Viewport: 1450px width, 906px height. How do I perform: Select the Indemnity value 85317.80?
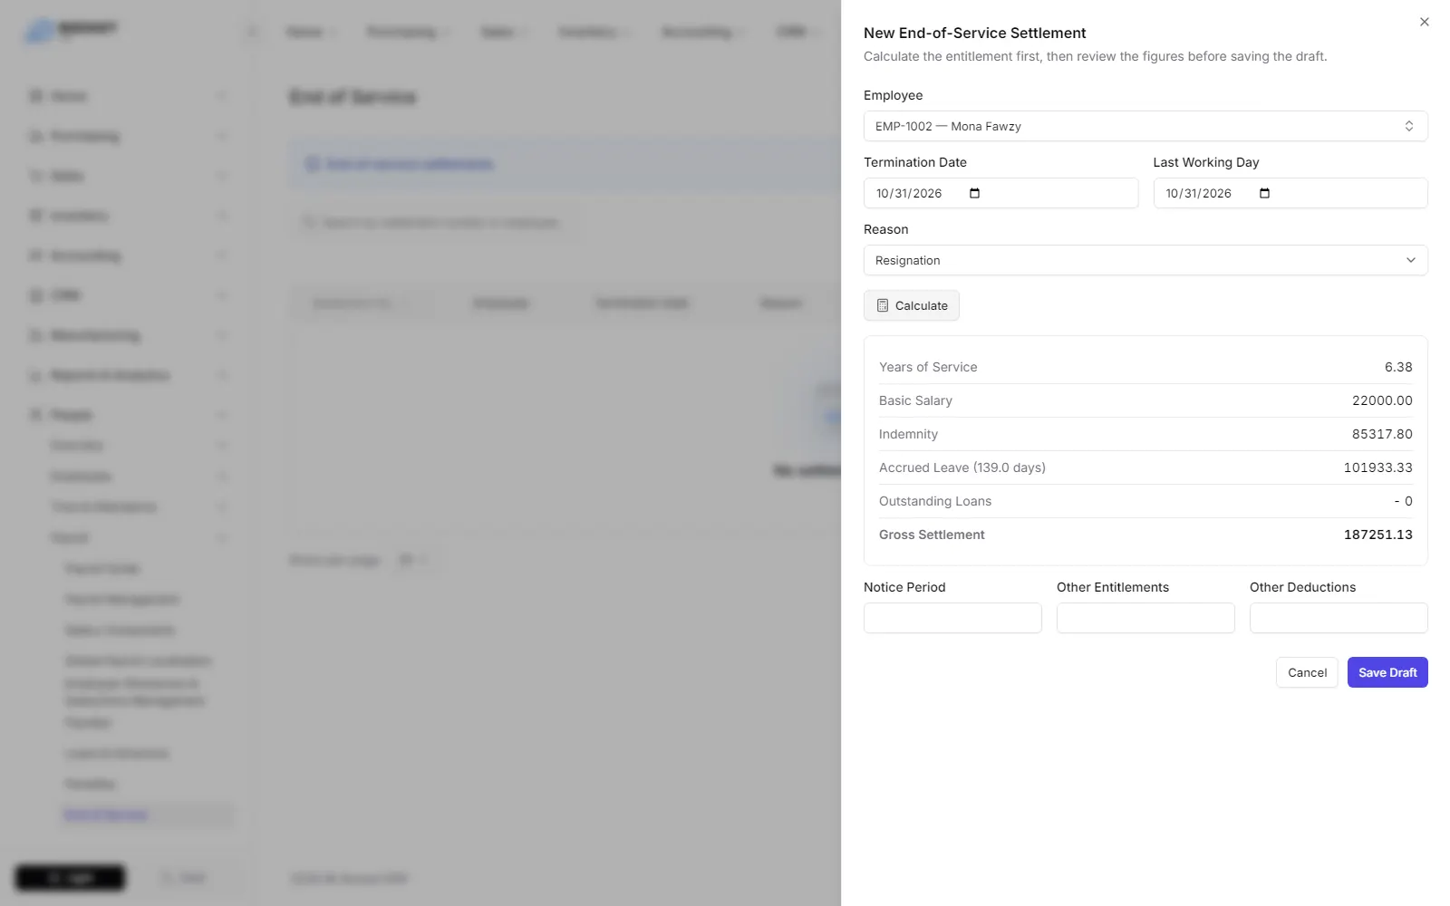(1382, 434)
